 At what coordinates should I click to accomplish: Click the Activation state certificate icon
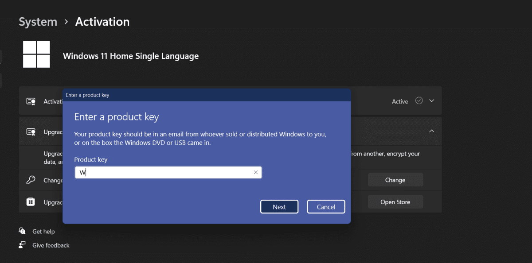pyautogui.click(x=31, y=101)
